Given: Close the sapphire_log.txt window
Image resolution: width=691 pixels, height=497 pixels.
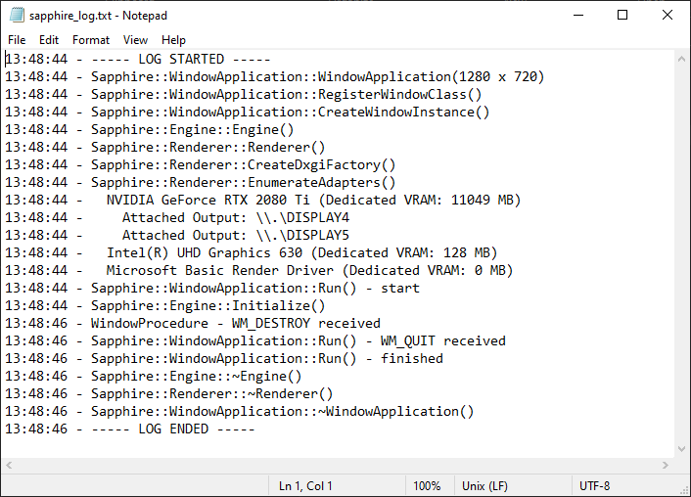Looking at the screenshot, I should click(668, 16).
